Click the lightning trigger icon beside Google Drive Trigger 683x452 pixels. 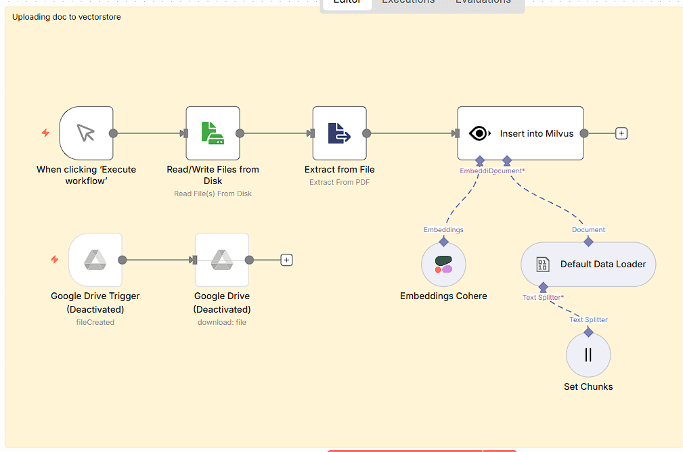pos(54,260)
